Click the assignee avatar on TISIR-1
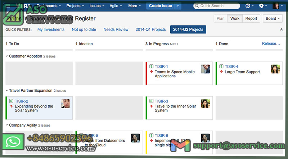 (x=205, y=69)
